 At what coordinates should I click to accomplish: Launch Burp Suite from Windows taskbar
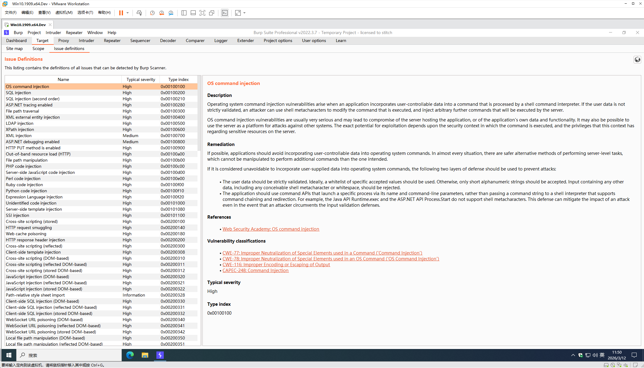coord(160,355)
